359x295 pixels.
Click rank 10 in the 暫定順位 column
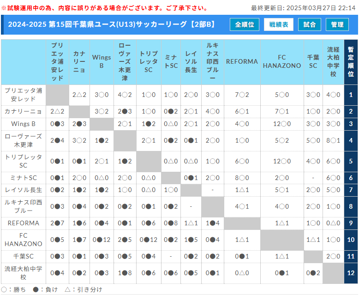[351, 240]
